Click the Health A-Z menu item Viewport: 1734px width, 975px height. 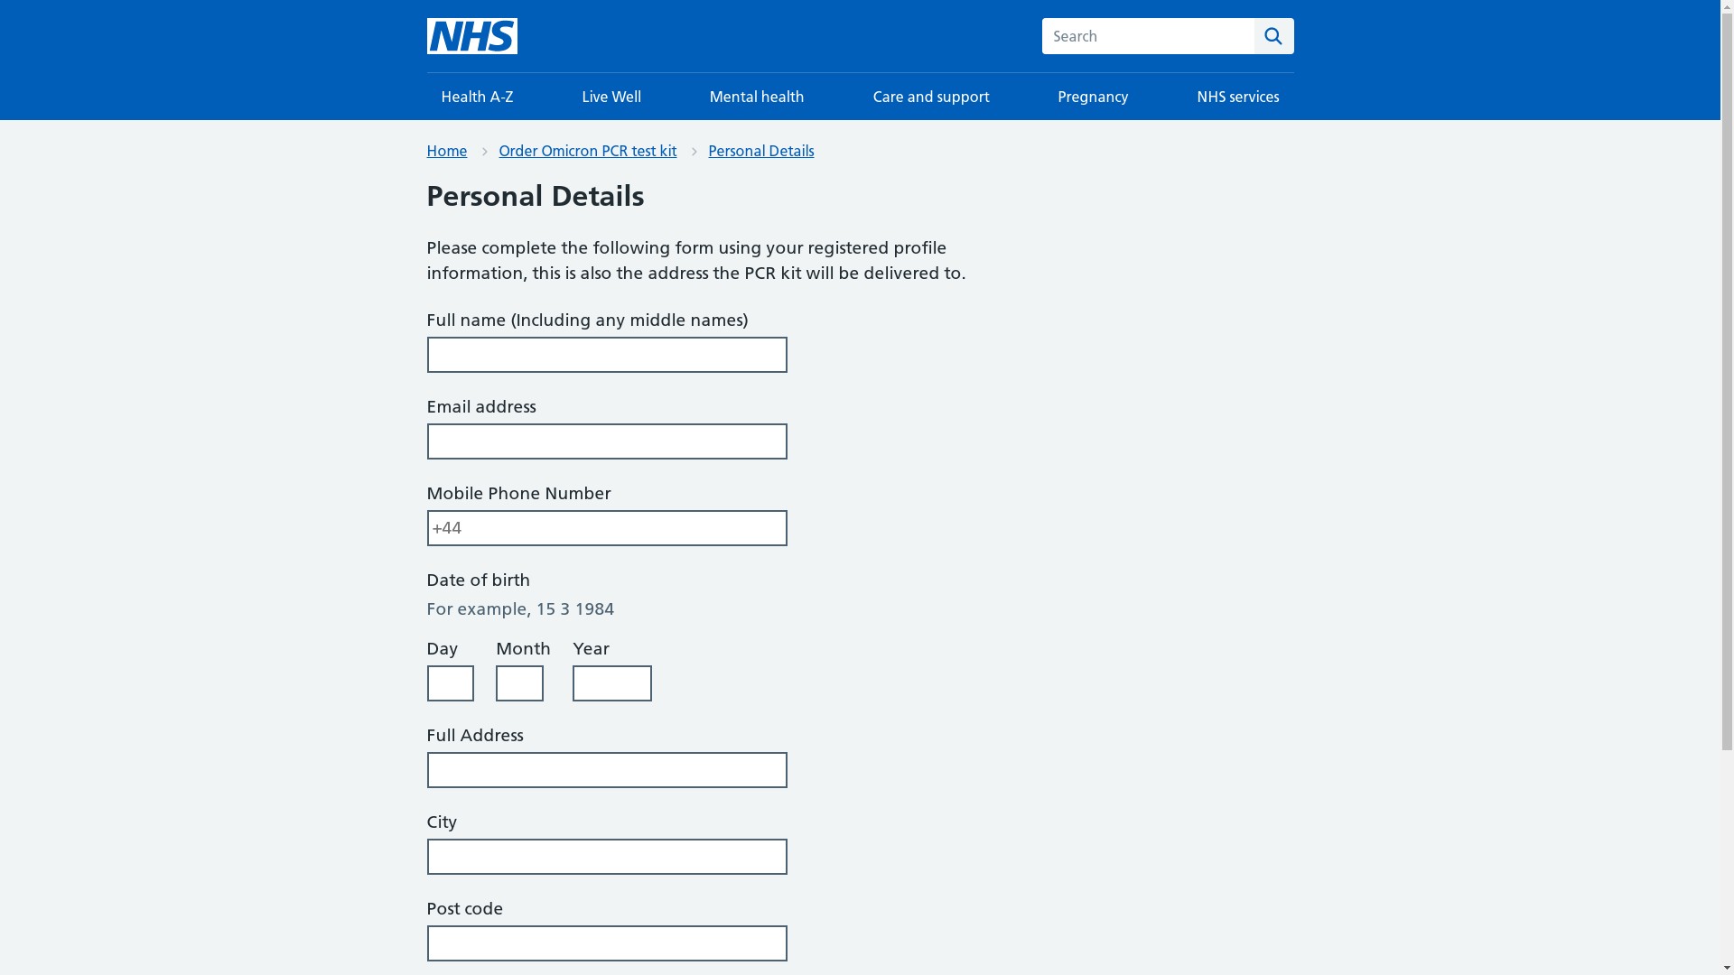(x=475, y=97)
